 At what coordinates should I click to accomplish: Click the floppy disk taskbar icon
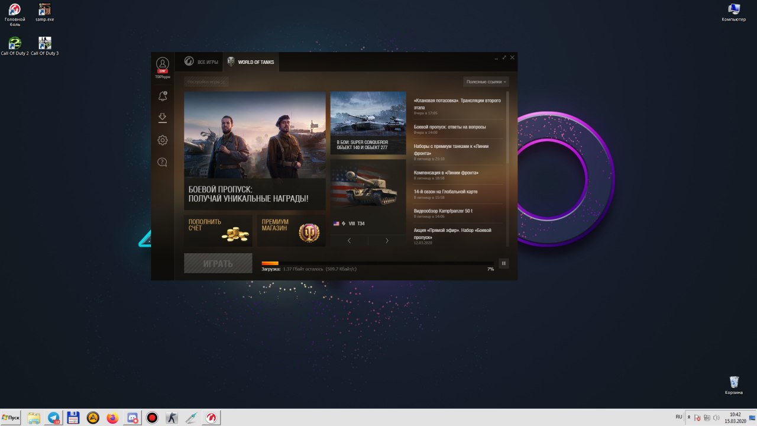pyautogui.click(x=73, y=418)
